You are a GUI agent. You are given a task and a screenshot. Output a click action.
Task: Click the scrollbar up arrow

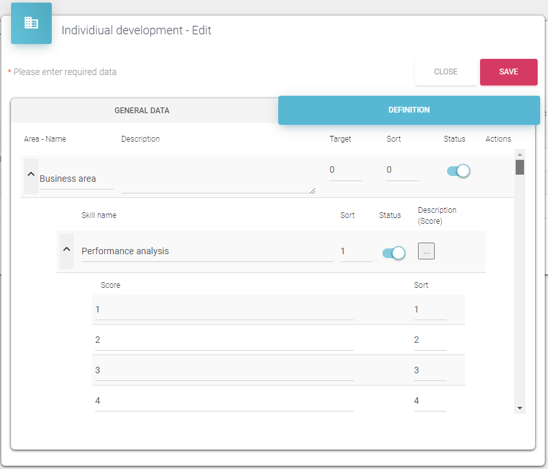pyautogui.click(x=520, y=154)
